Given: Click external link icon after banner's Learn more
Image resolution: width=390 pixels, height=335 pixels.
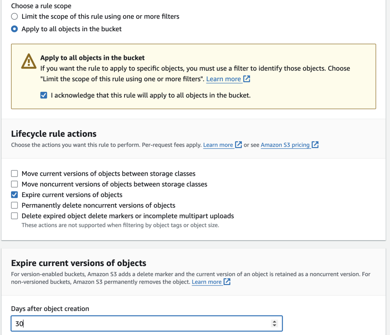Looking at the screenshot, I should (246, 79).
